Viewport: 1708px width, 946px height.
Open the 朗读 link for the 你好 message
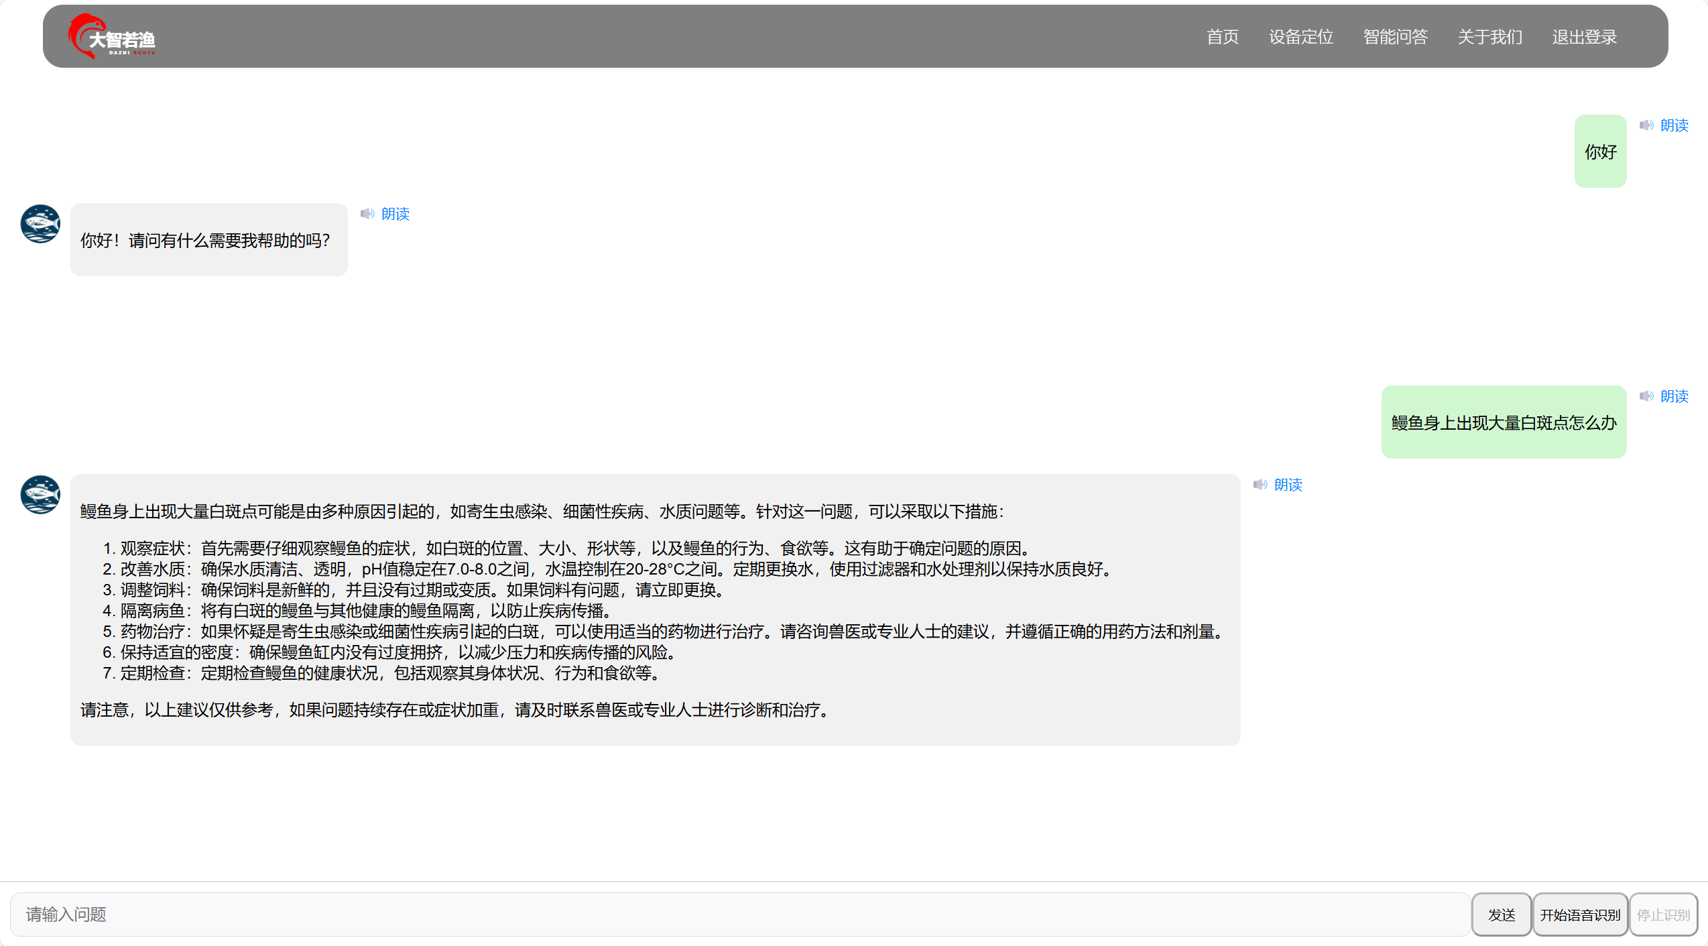tap(1674, 125)
